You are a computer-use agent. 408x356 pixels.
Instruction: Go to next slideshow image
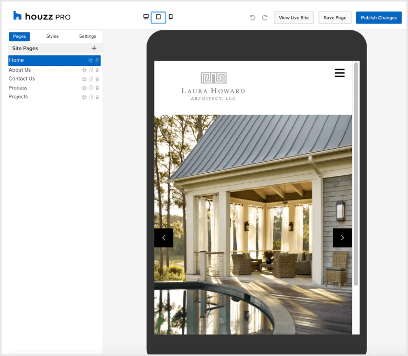(x=342, y=238)
